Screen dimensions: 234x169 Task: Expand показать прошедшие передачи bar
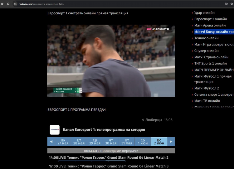(111, 151)
